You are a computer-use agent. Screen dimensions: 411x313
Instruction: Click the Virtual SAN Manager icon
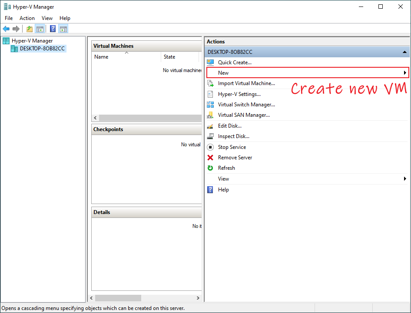point(210,115)
